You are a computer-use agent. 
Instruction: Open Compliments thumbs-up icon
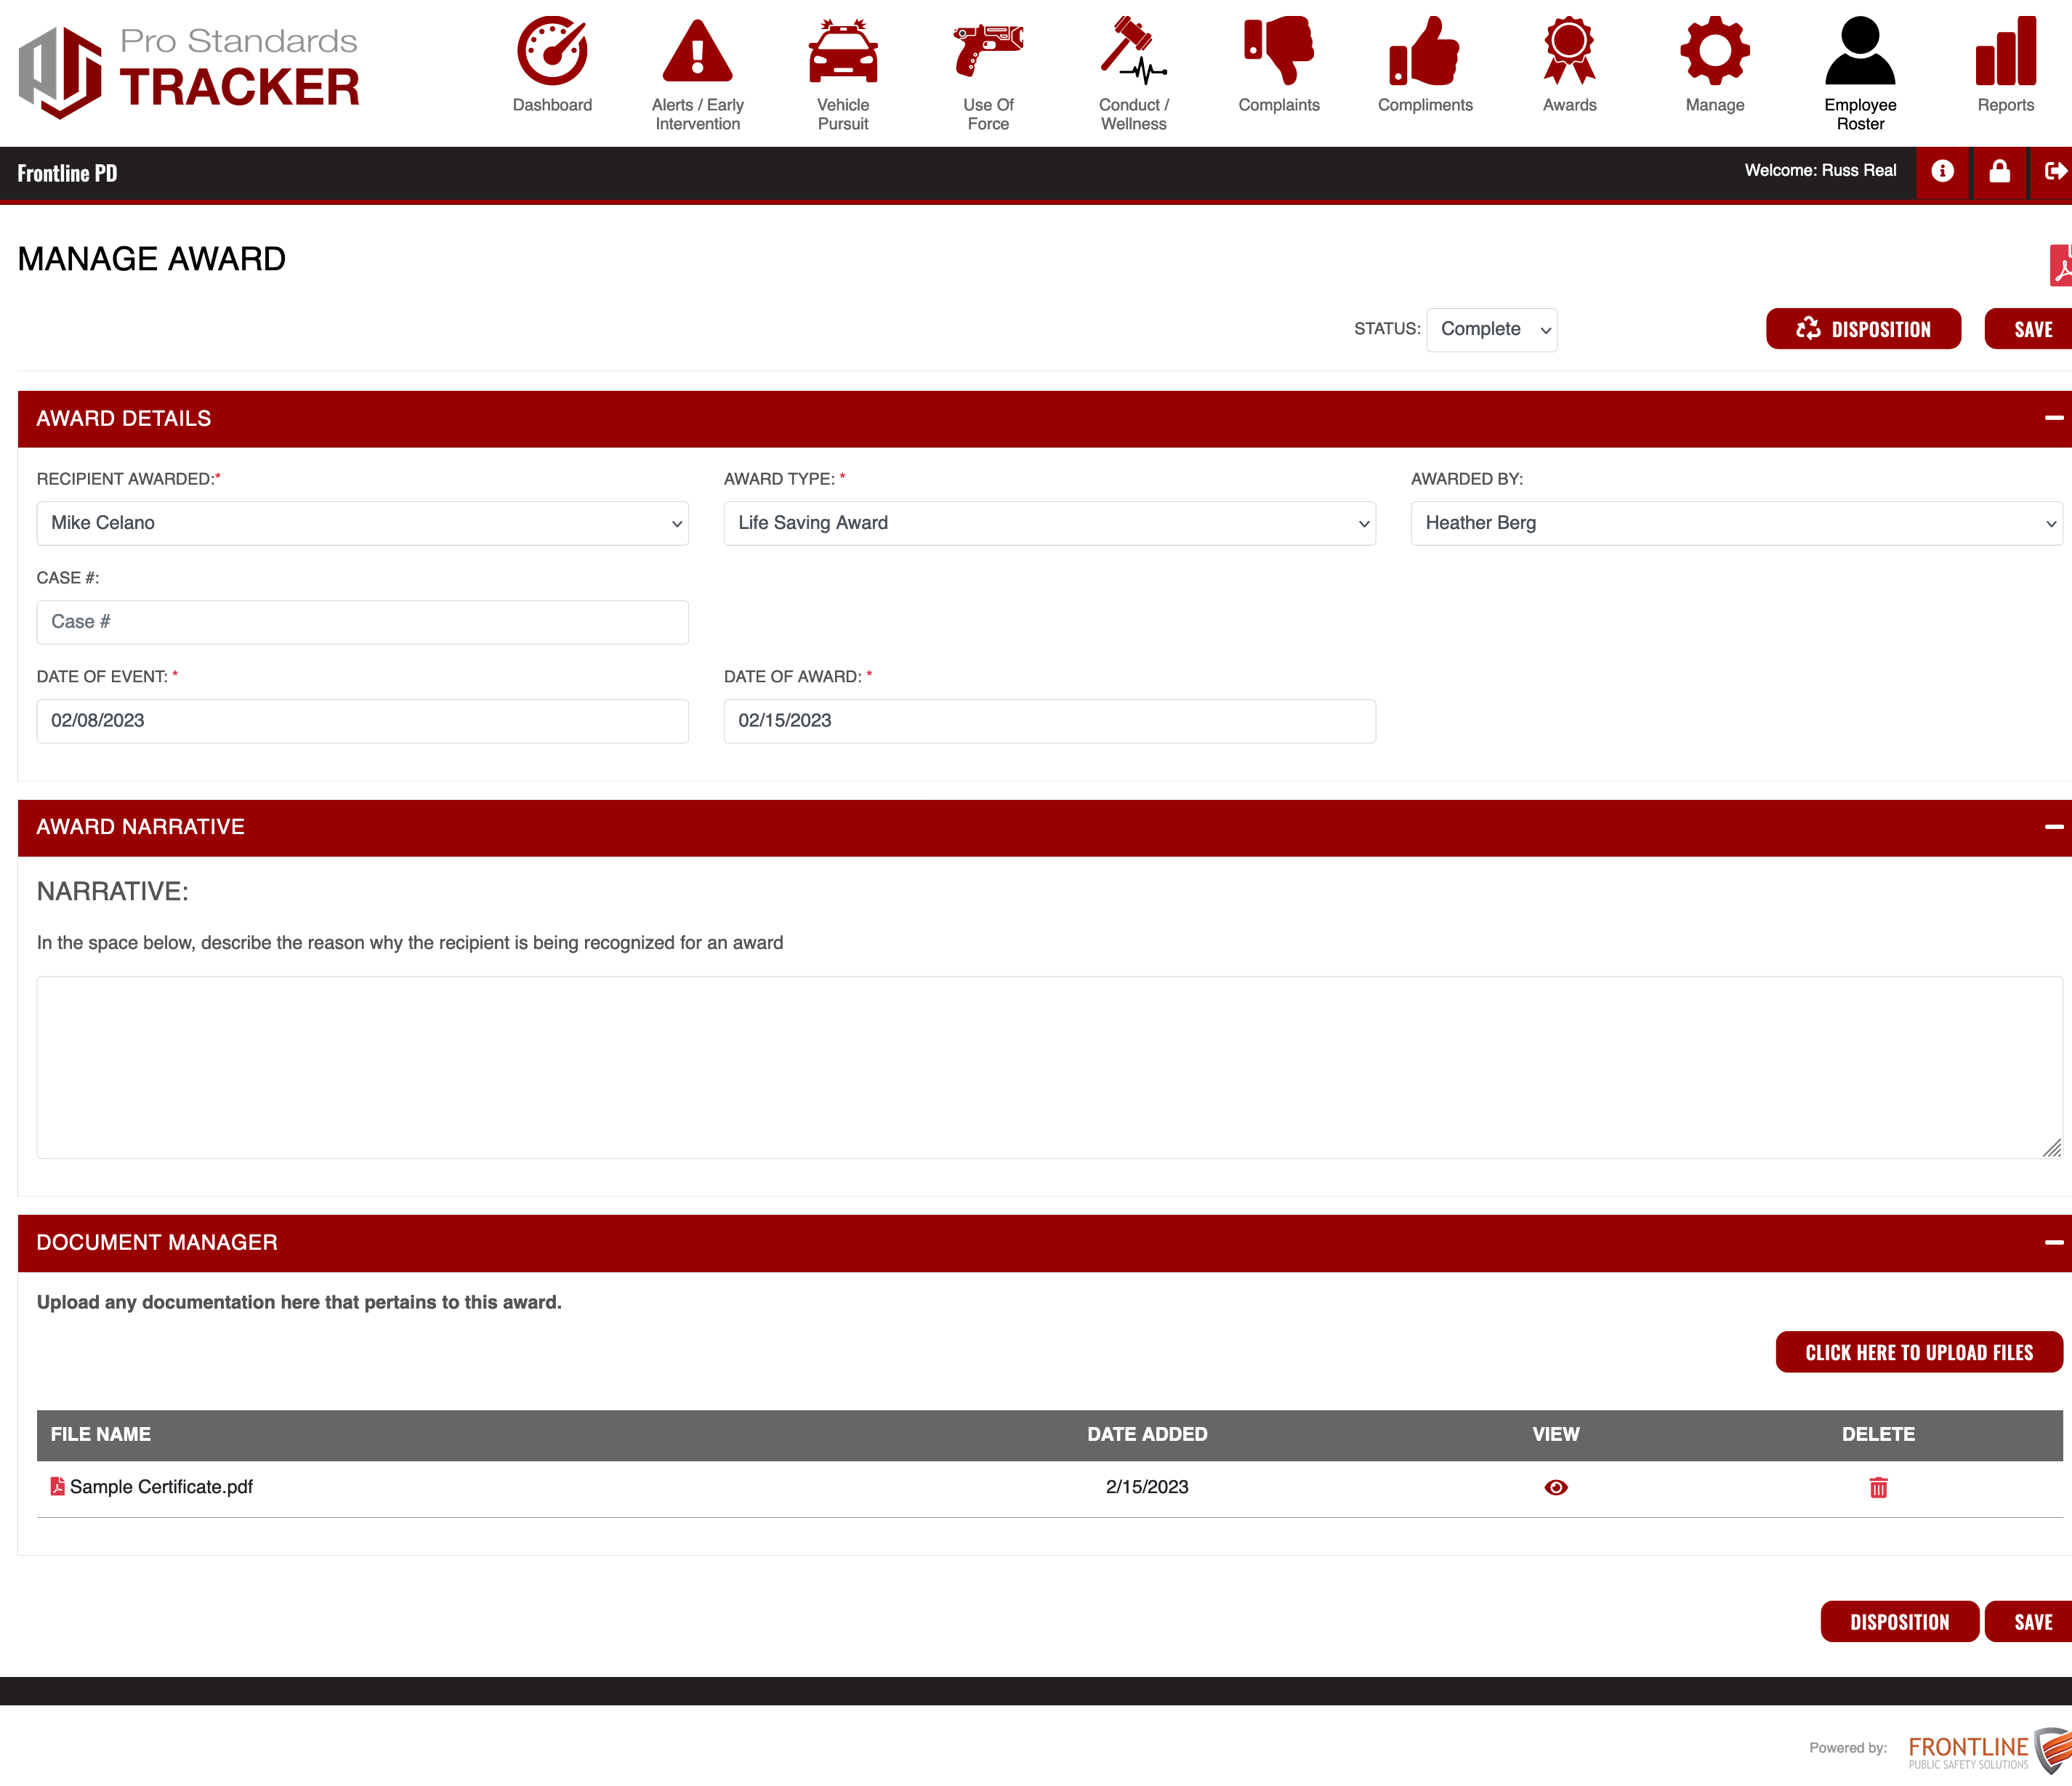click(x=1424, y=52)
